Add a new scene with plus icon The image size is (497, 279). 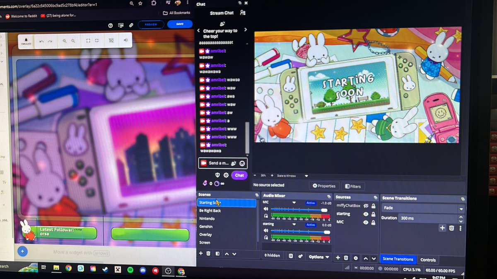[201, 253]
